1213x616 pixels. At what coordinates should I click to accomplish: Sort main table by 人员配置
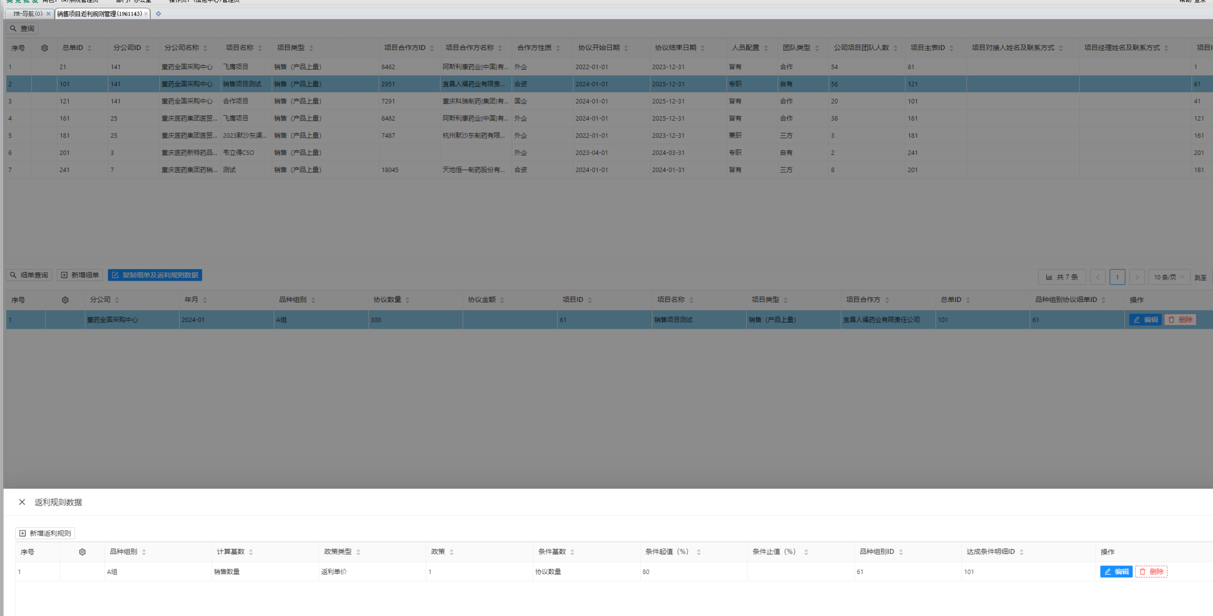pos(766,48)
